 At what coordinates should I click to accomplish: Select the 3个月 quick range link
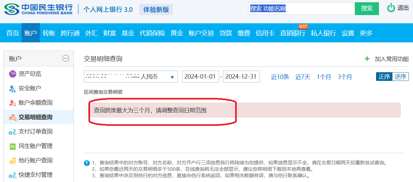(x=344, y=77)
